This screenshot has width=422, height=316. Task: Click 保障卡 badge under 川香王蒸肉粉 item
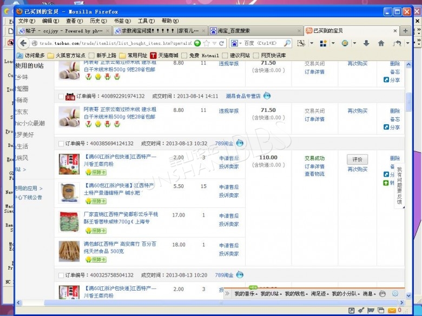point(96,172)
